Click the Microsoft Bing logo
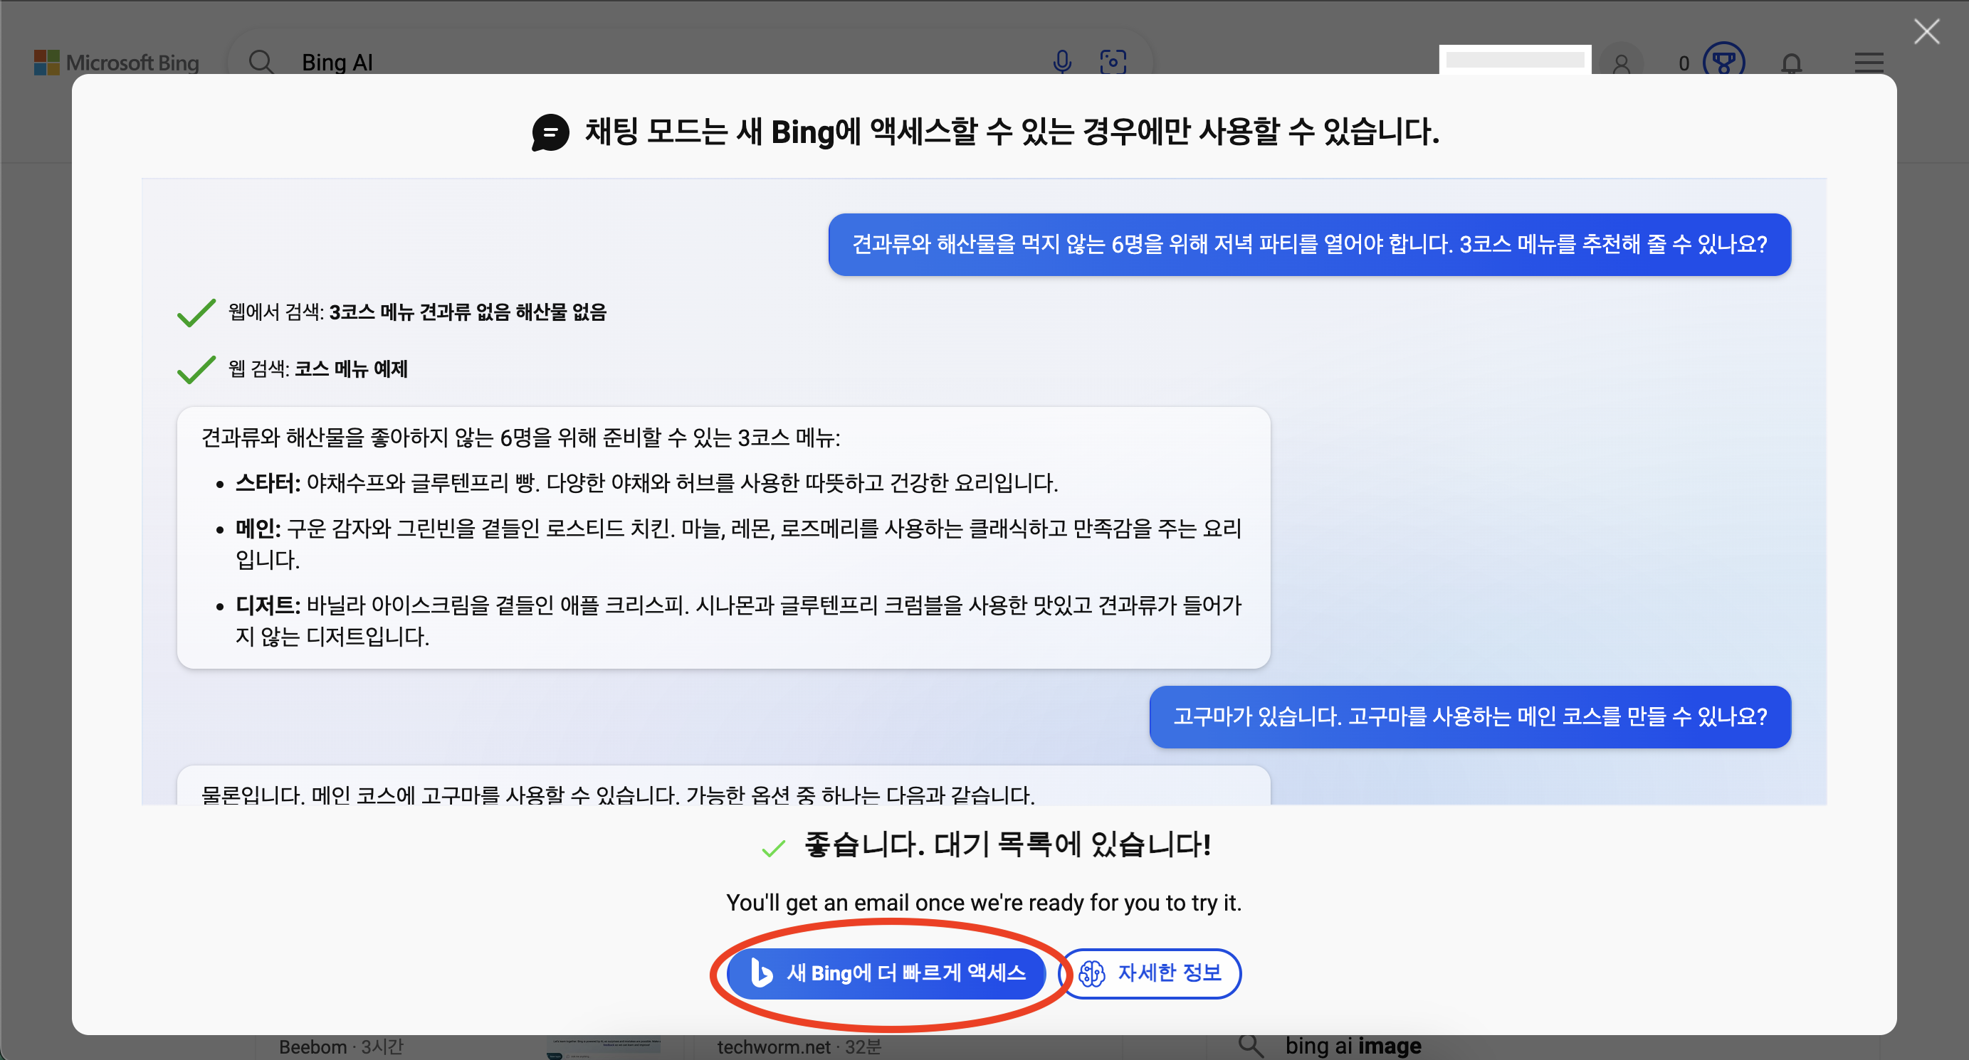The height and width of the screenshot is (1060, 1969). click(x=116, y=62)
